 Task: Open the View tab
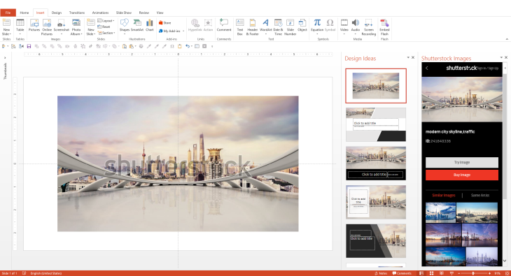pyautogui.click(x=160, y=13)
